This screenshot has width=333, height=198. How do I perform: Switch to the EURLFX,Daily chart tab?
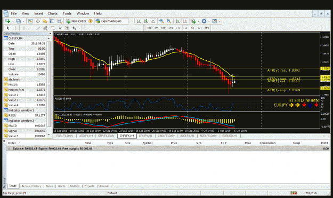click(x=64, y=136)
